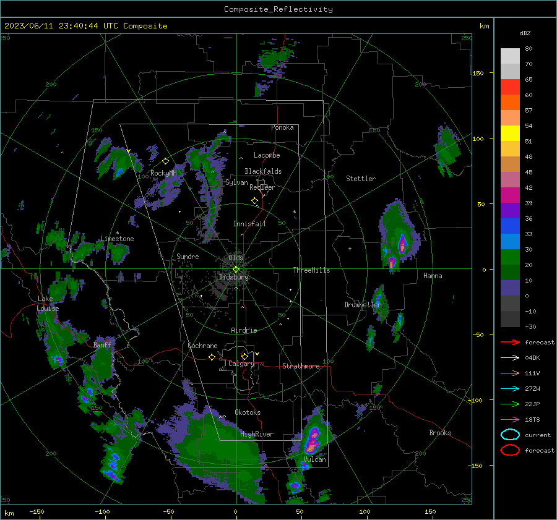Click the Lacombe city label
Viewport: 557px width, 520px height.
tap(267, 155)
